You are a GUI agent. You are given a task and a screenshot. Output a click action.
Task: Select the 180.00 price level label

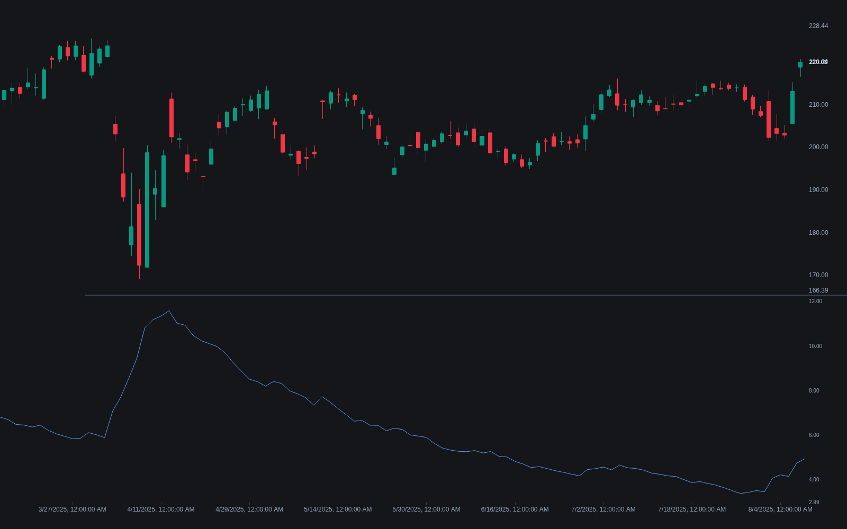tap(818, 233)
